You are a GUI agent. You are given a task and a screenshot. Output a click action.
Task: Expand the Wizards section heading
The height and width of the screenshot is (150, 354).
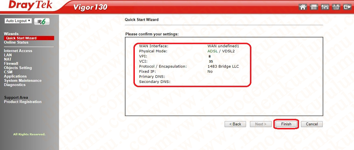11,34
